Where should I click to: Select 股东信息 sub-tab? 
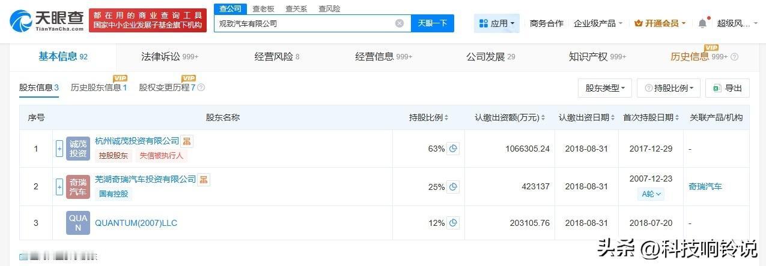point(39,87)
